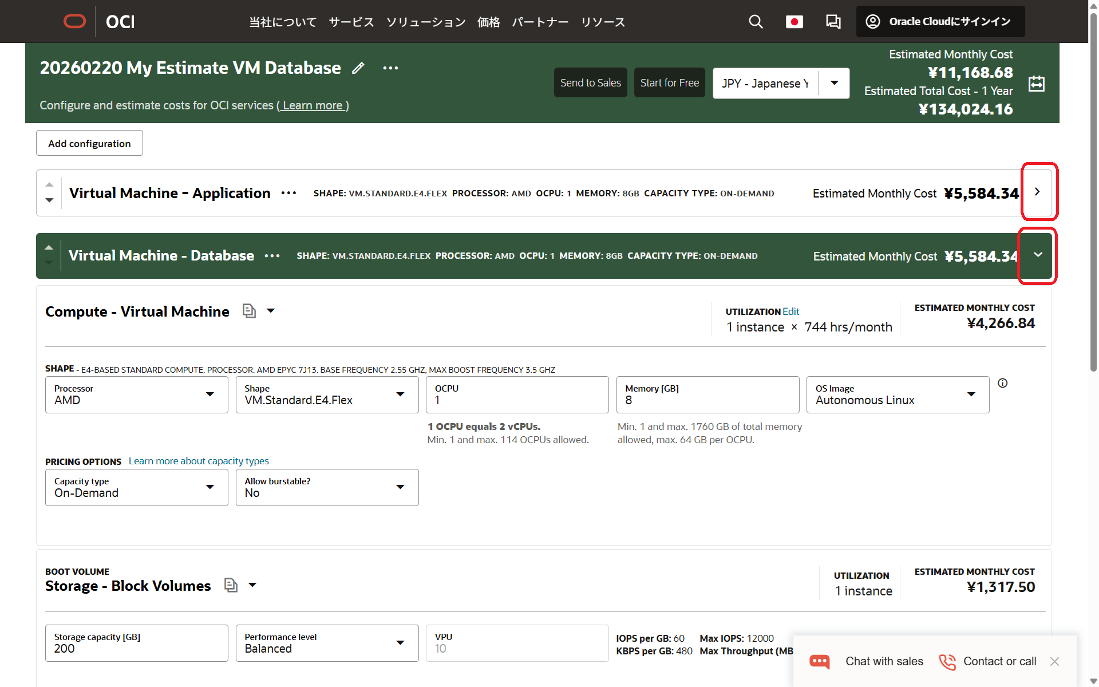The image size is (1099, 687).
Task: Open the Allow burstable dropdown
Action: [327, 487]
